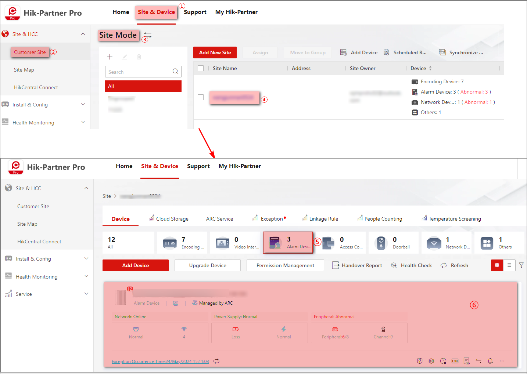Click the document report icon on the device card
The width and height of the screenshot is (527, 374).
tap(467, 361)
